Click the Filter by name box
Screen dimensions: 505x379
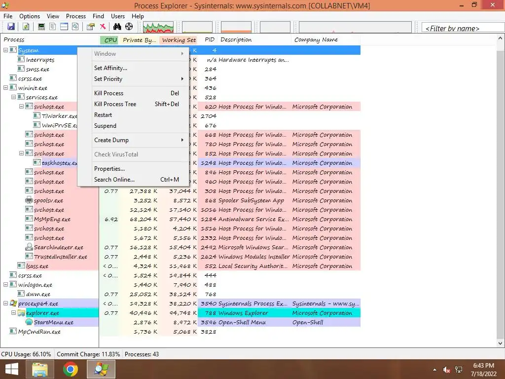click(x=463, y=28)
